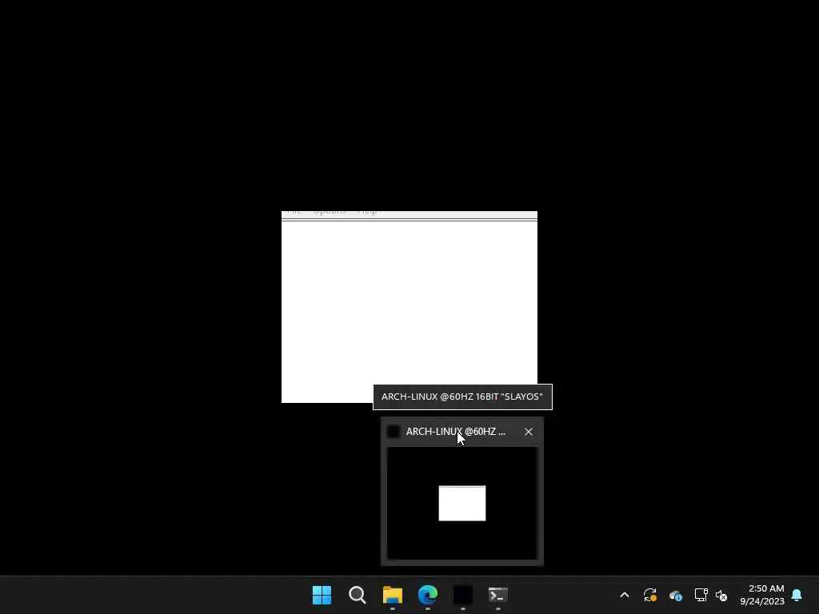Close the ARCH-LINUX preview with the X
The height and width of the screenshot is (614, 819).
pos(529,431)
